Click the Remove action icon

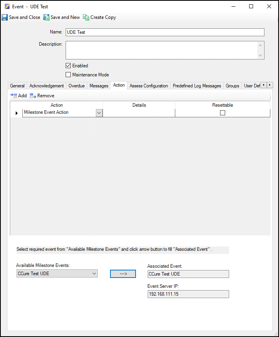coord(33,96)
